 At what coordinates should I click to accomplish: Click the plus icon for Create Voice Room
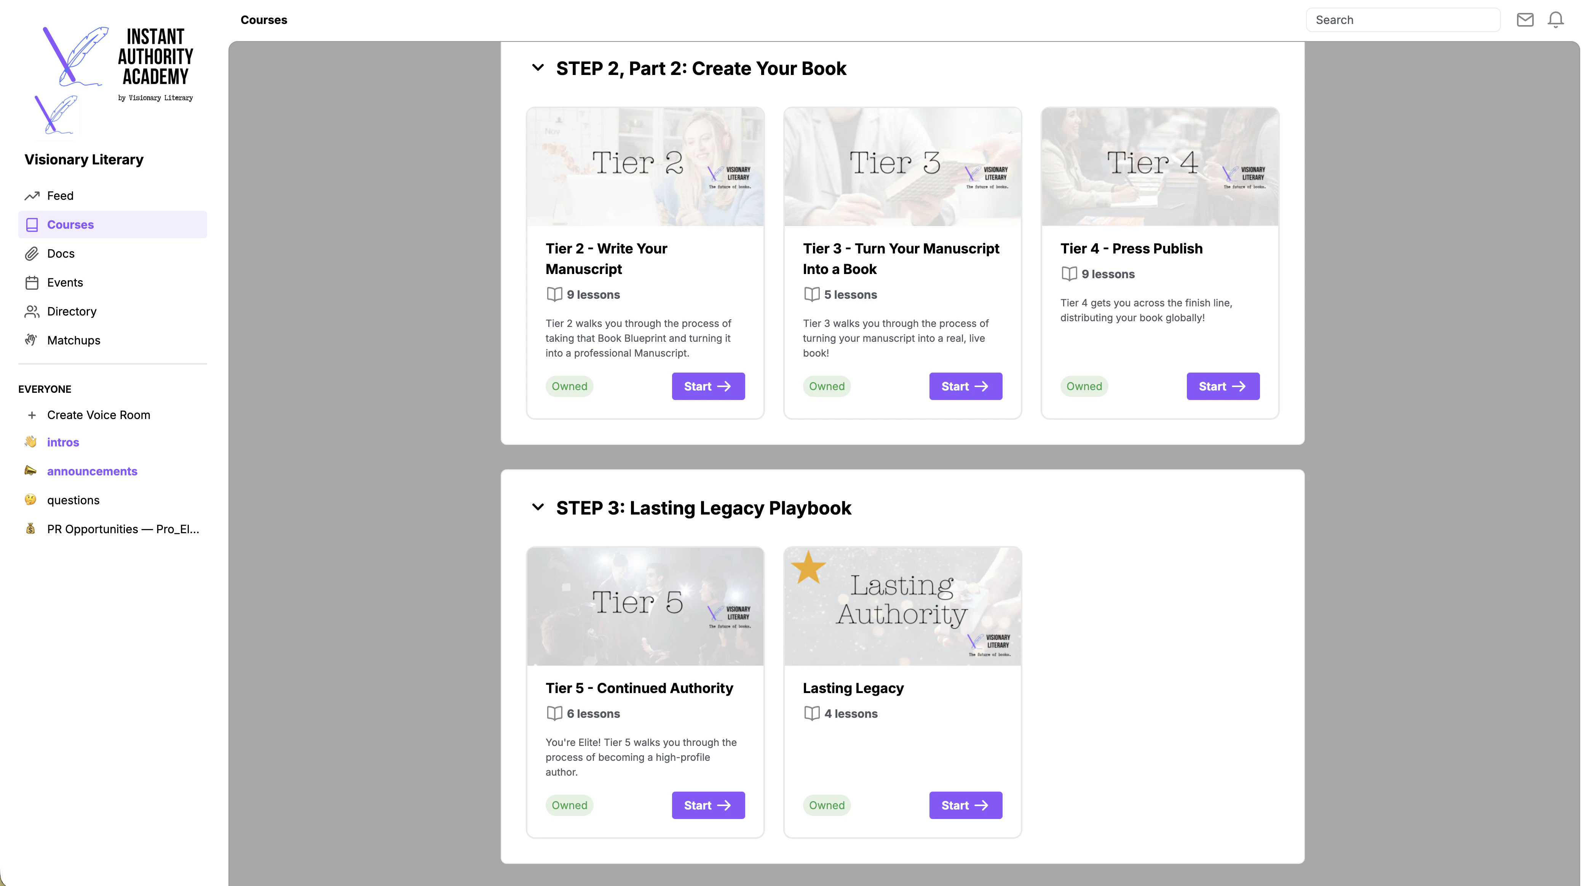coord(32,415)
